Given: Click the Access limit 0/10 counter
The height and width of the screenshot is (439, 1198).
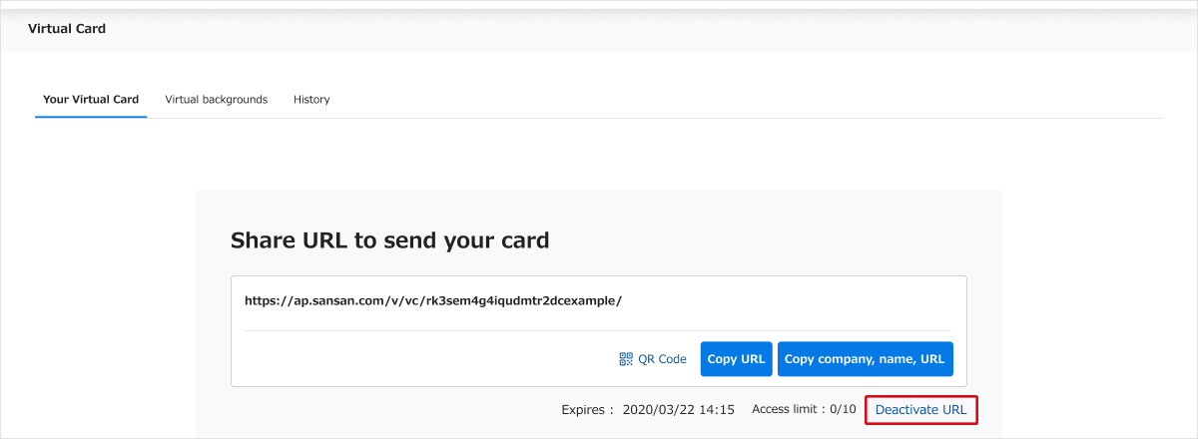Looking at the screenshot, I should click(805, 409).
